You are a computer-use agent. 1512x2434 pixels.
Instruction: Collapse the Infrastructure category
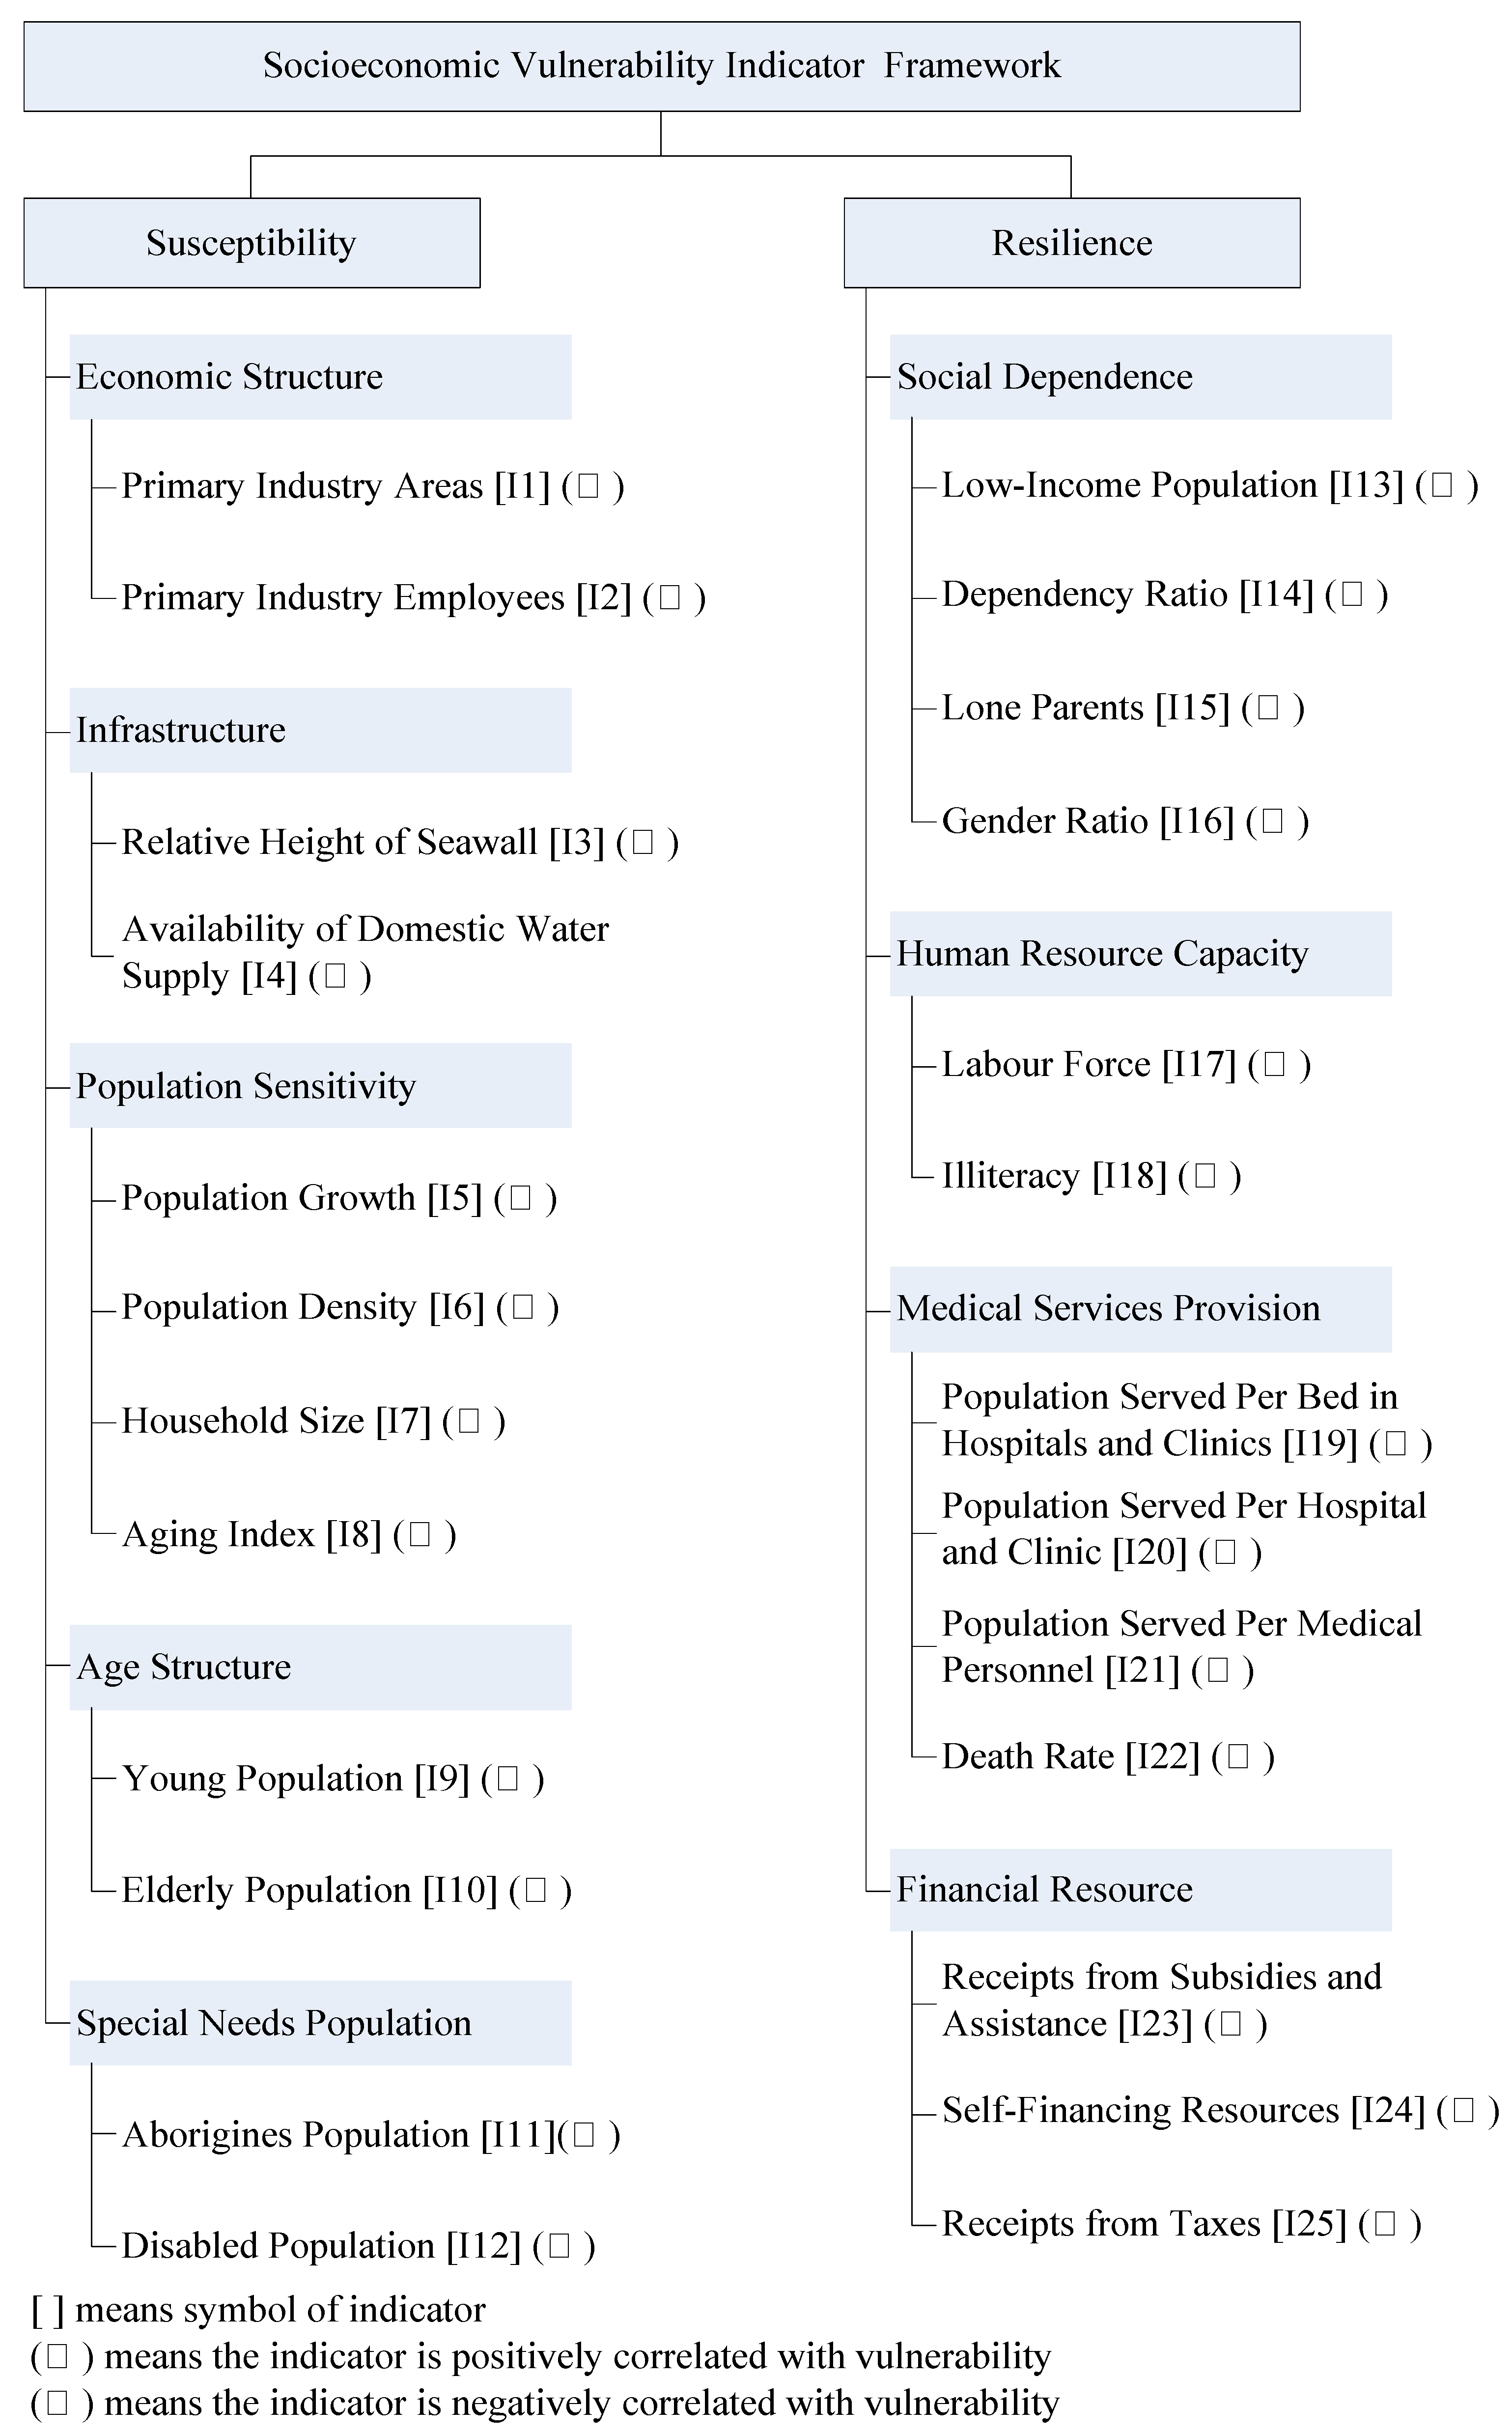click(320, 730)
